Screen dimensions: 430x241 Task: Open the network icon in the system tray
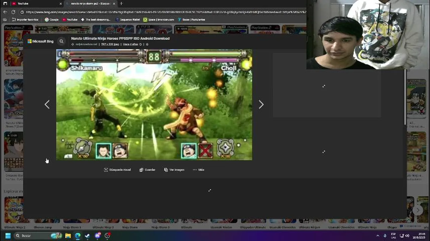(x=402, y=236)
